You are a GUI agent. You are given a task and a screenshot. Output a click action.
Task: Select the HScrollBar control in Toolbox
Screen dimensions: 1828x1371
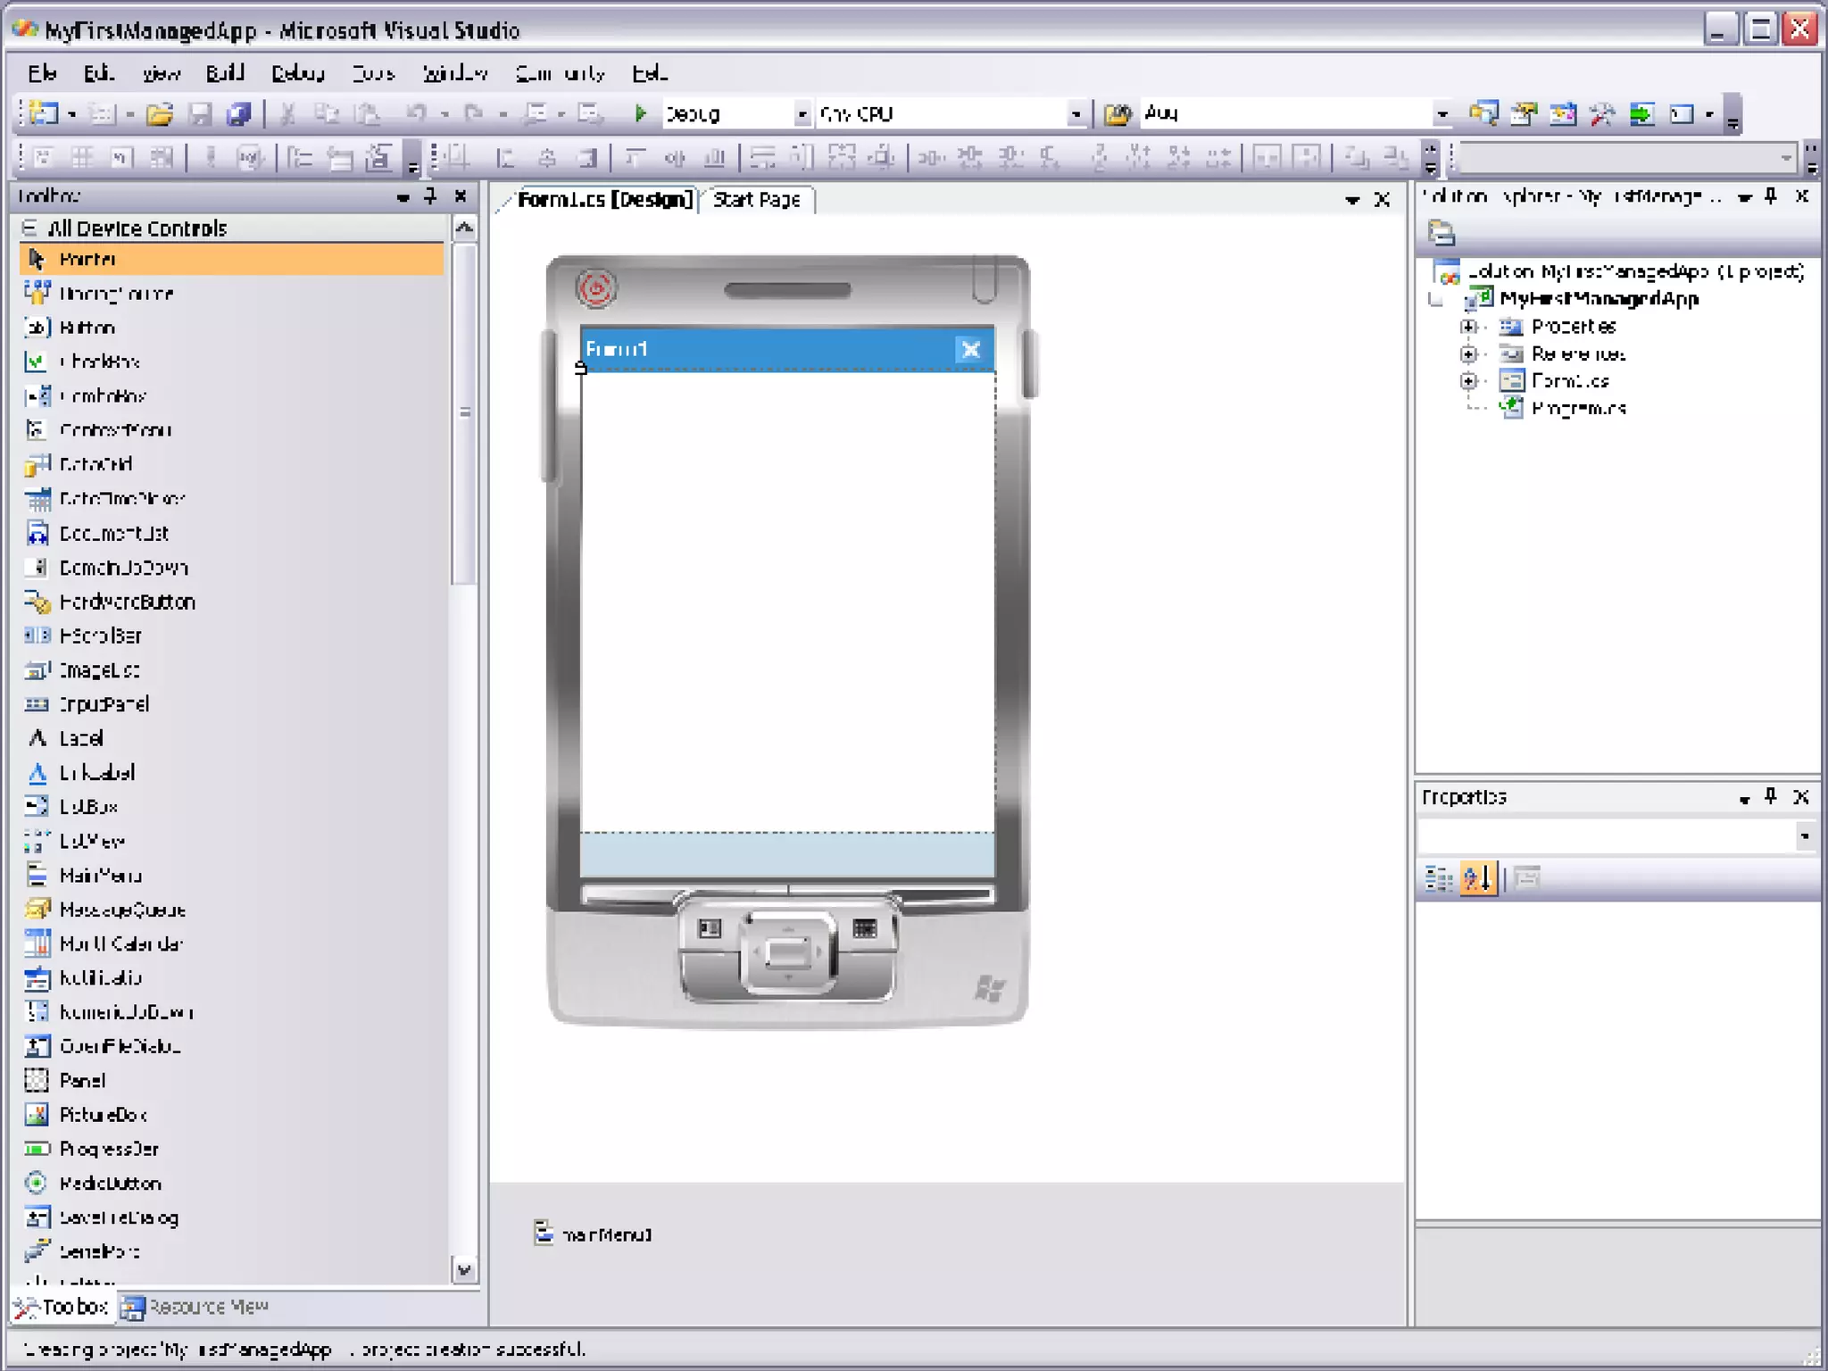[x=231, y=636]
